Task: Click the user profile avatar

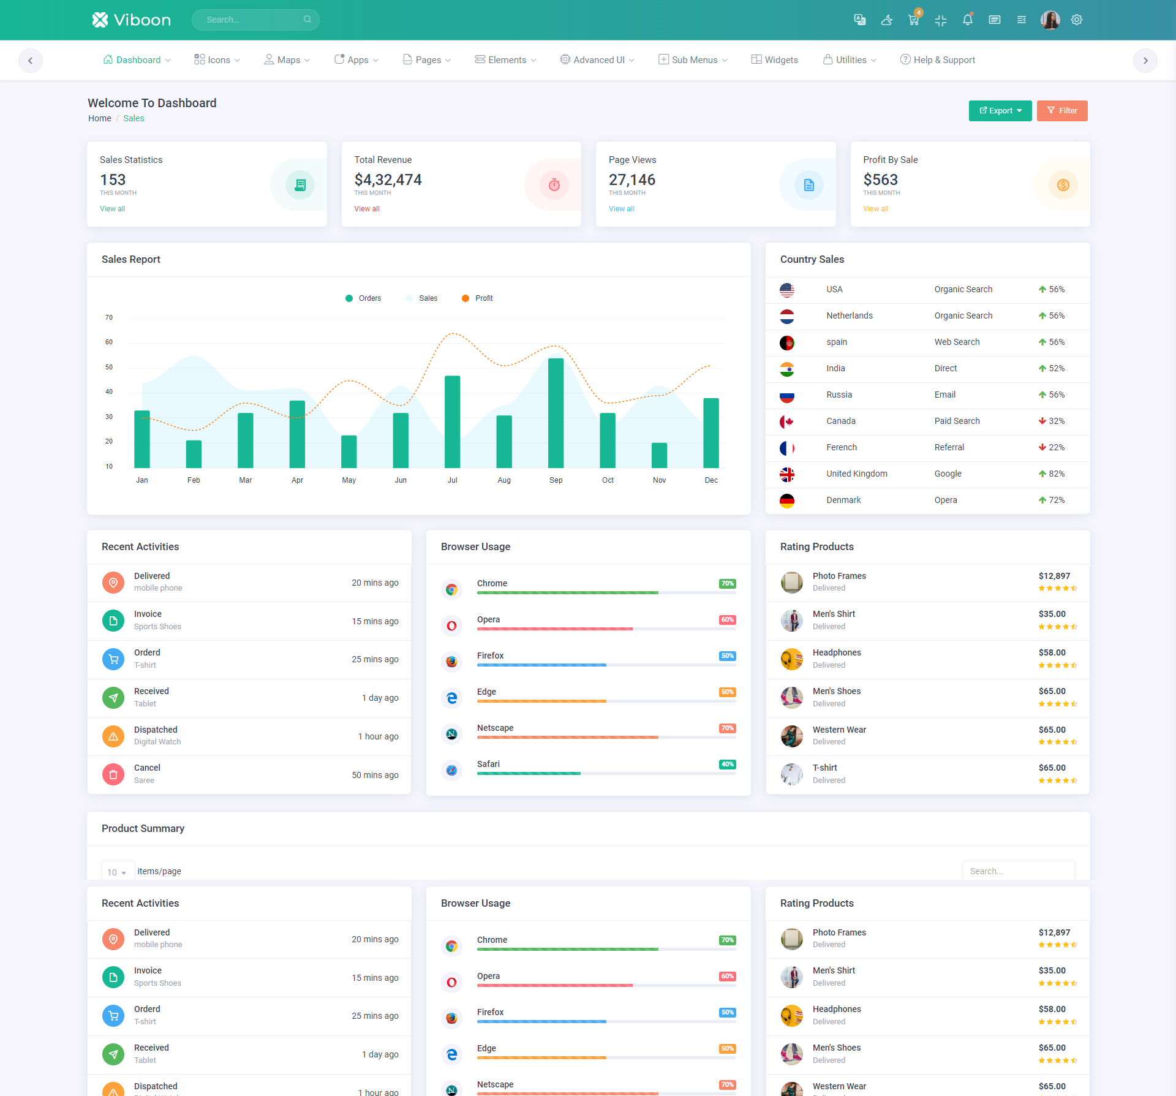Action: tap(1050, 20)
